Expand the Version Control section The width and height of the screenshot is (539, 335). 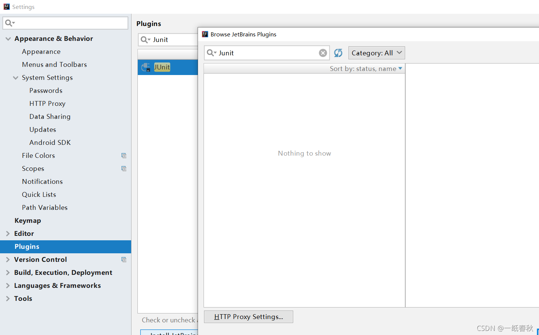pos(8,260)
